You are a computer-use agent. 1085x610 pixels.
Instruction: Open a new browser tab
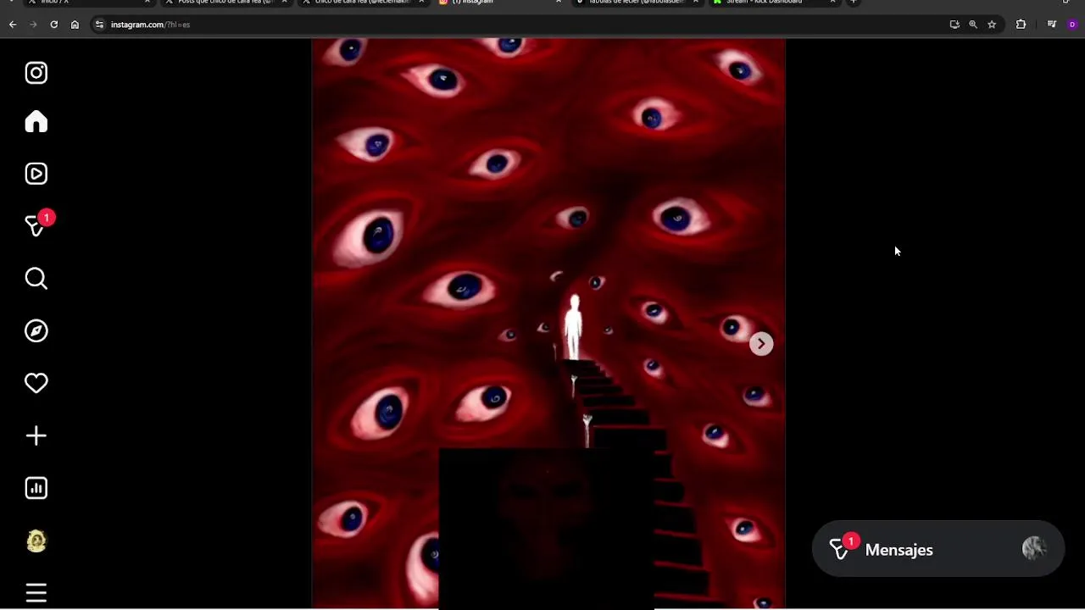tap(854, 2)
